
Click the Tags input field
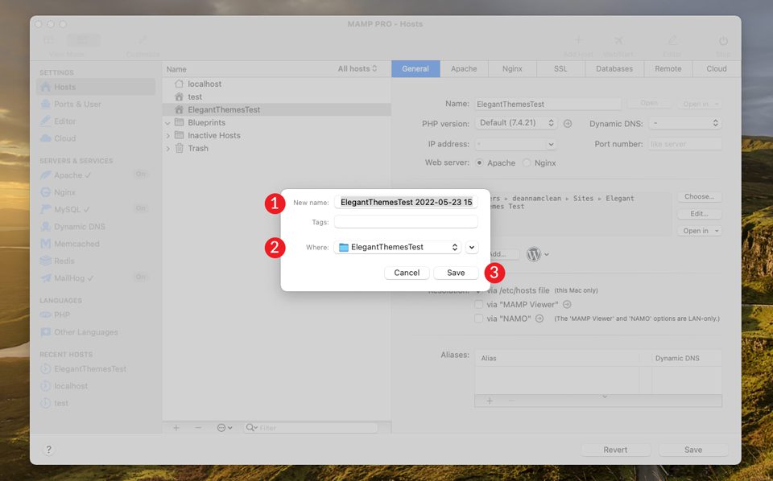[406, 222]
